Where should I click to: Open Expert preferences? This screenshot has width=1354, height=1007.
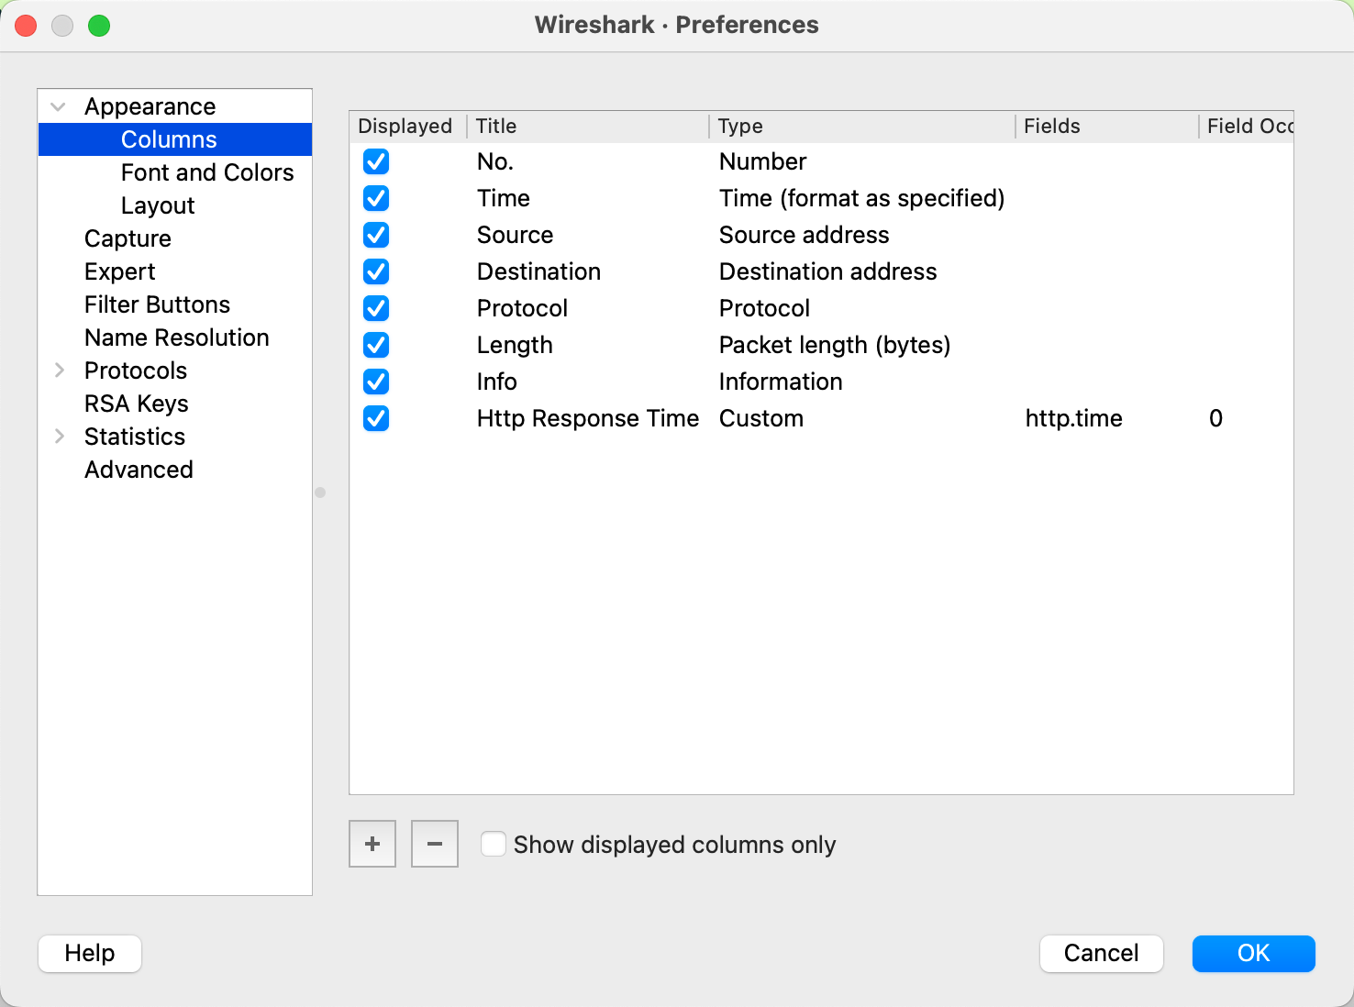click(x=120, y=271)
